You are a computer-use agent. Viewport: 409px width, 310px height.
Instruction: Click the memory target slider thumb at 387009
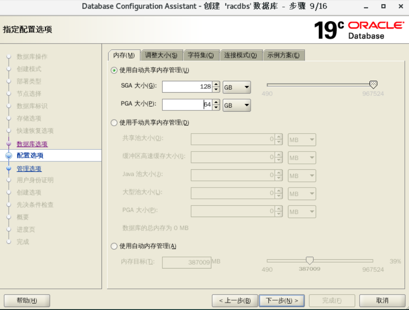(x=310, y=260)
